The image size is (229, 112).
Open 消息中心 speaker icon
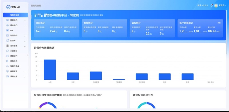[7, 61]
